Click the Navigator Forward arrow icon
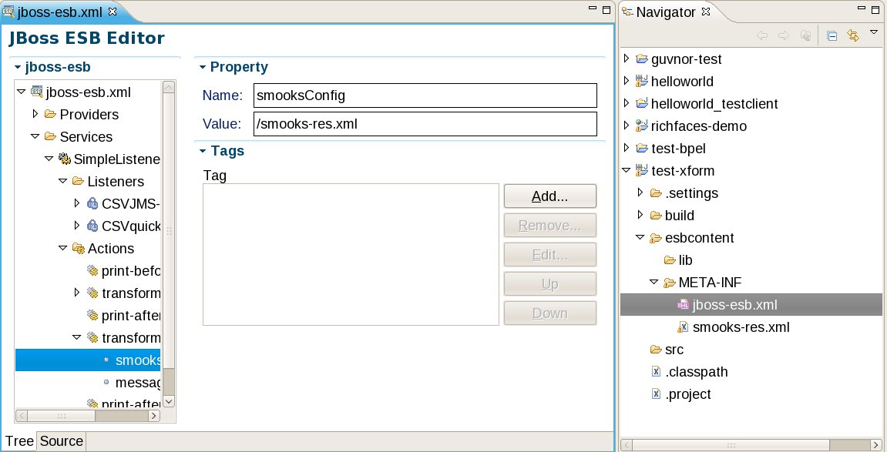 (784, 35)
